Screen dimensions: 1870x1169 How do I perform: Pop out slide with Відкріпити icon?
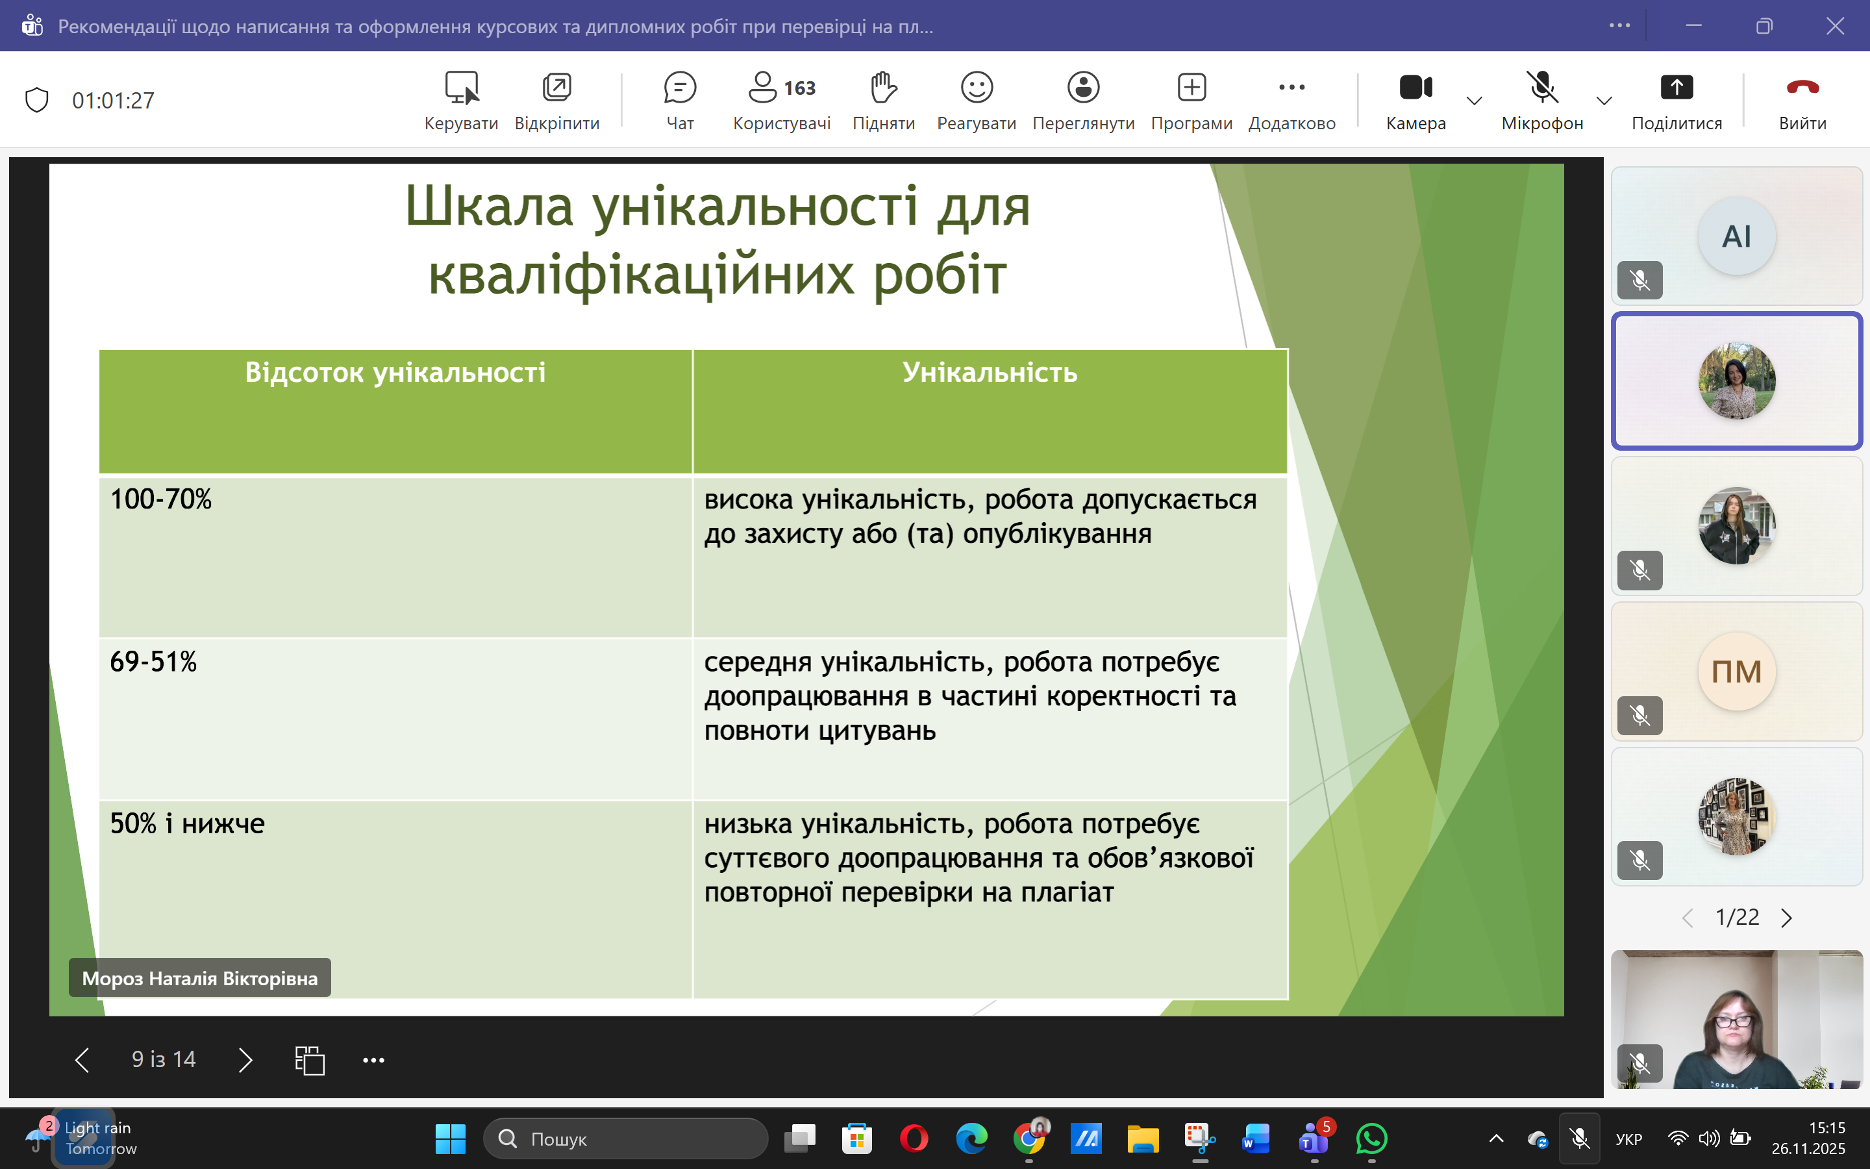coord(556,88)
